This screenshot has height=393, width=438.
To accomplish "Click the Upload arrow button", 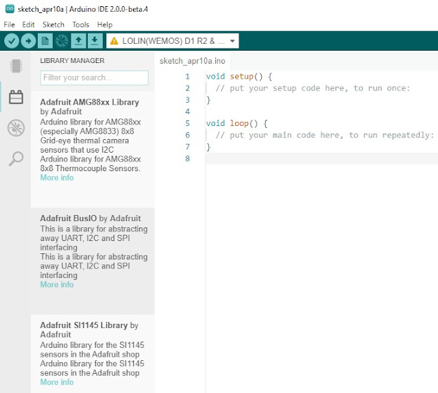I will point(28,41).
